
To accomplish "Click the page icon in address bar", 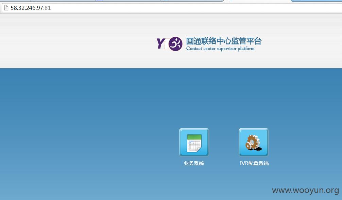I will [6, 8].
